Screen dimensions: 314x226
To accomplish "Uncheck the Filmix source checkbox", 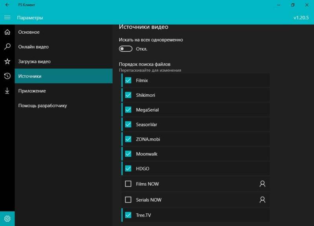I will point(128,80).
